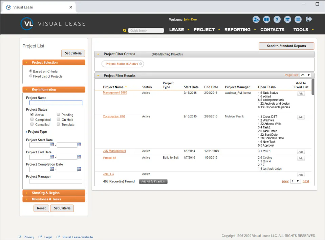325x240 pixels.
Task: Click into the Project Name input field
Action: [x=56, y=103]
